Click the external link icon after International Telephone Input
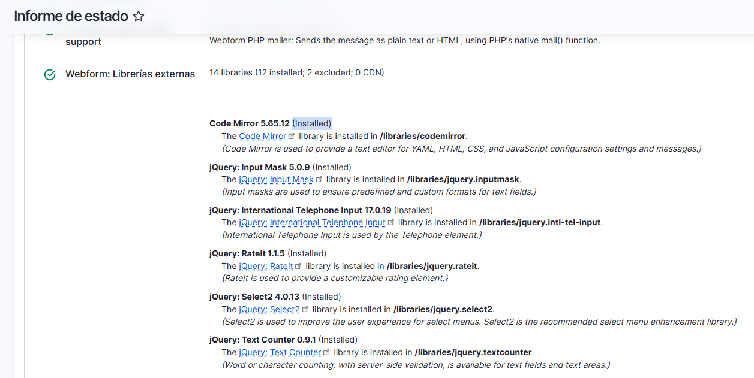 (x=390, y=222)
